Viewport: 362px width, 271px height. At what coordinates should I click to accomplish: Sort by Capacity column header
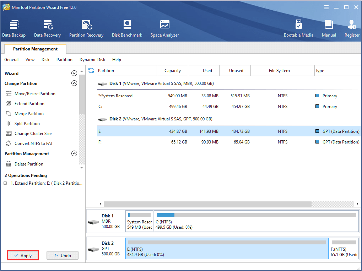[172, 70]
